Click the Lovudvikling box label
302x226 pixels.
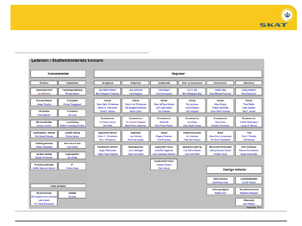click(72, 122)
